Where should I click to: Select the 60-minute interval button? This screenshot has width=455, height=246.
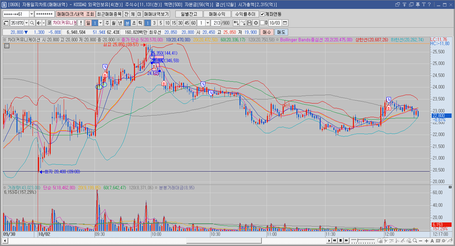pos(193,23)
